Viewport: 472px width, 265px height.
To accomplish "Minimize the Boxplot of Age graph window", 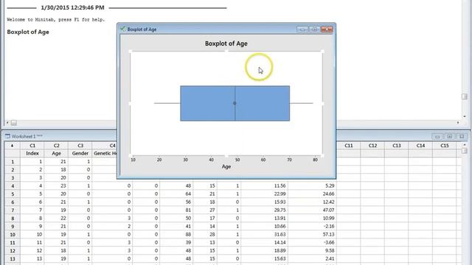I will (x=302, y=29).
